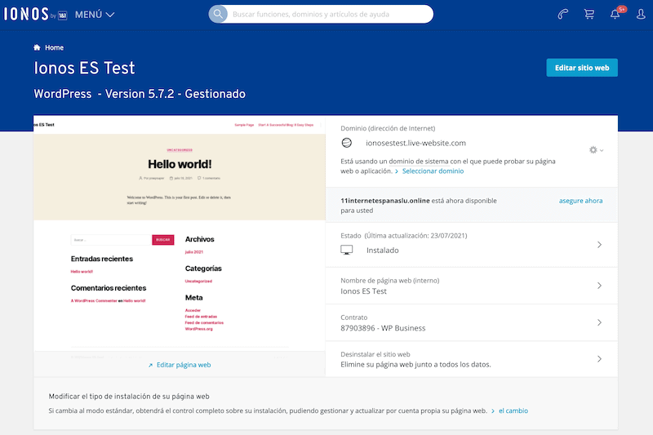Click Seleccionar dominio link
This screenshot has width=653, height=435.
pyautogui.click(x=433, y=171)
